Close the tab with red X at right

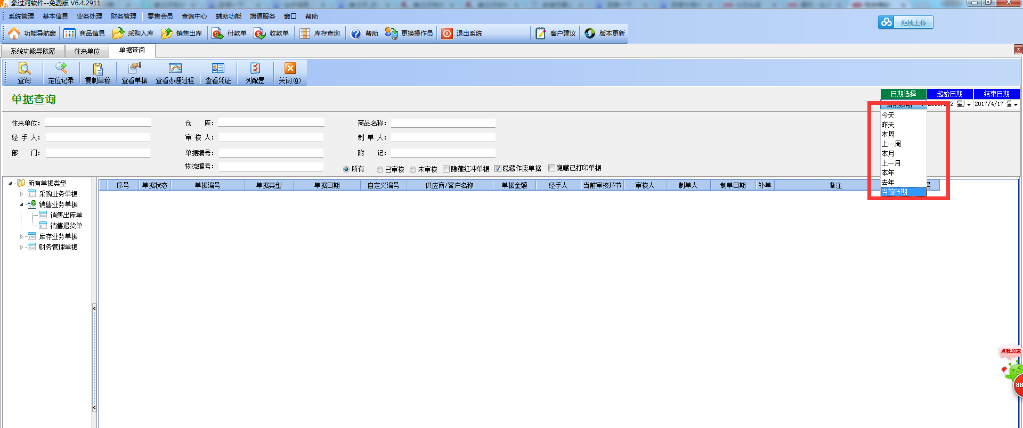(x=1018, y=50)
